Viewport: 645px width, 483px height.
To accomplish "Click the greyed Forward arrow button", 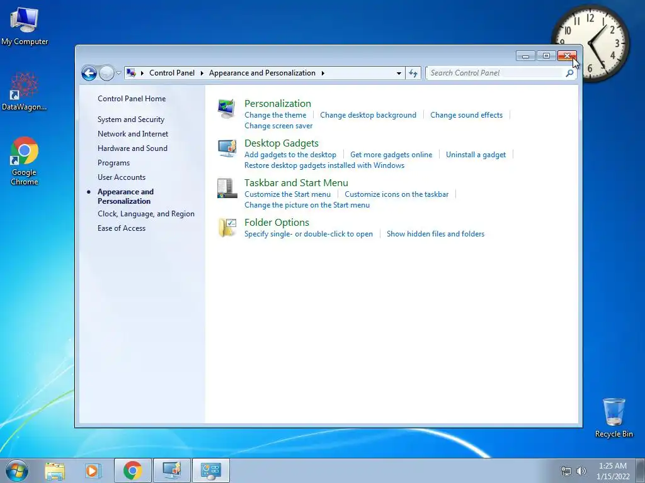I will coord(106,73).
